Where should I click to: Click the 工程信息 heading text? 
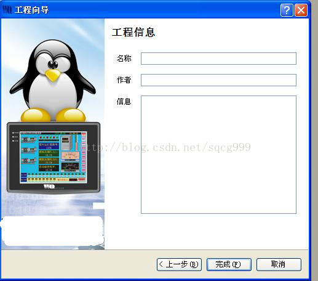point(133,33)
